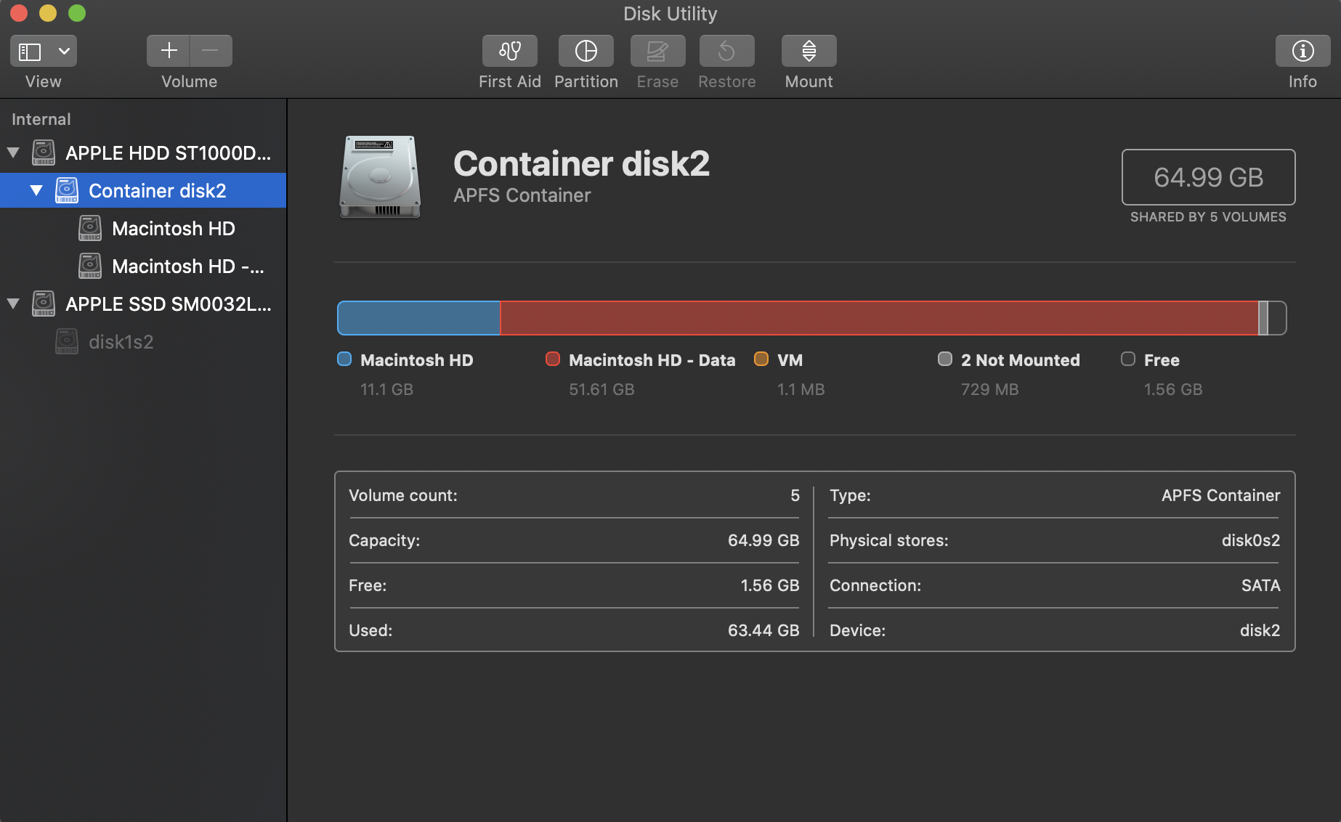The image size is (1341, 822).
Task: Click the blue Macintosh HD usage segment
Action: (419, 318)
